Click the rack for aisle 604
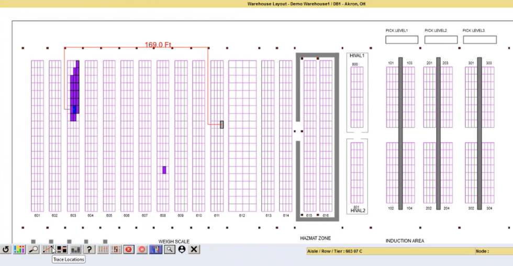Image resolution: width=513 pixels, height=266 pixels. (x=91, y=136)
